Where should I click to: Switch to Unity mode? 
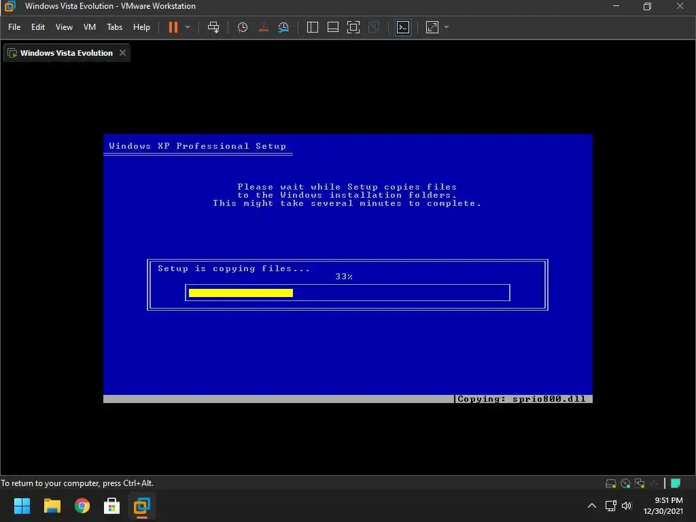pos(374,27)
